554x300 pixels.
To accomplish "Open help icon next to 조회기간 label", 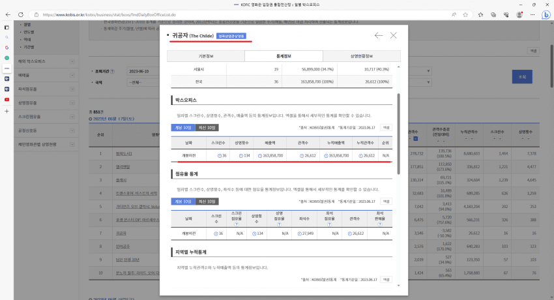I will [x=112, y=71].
